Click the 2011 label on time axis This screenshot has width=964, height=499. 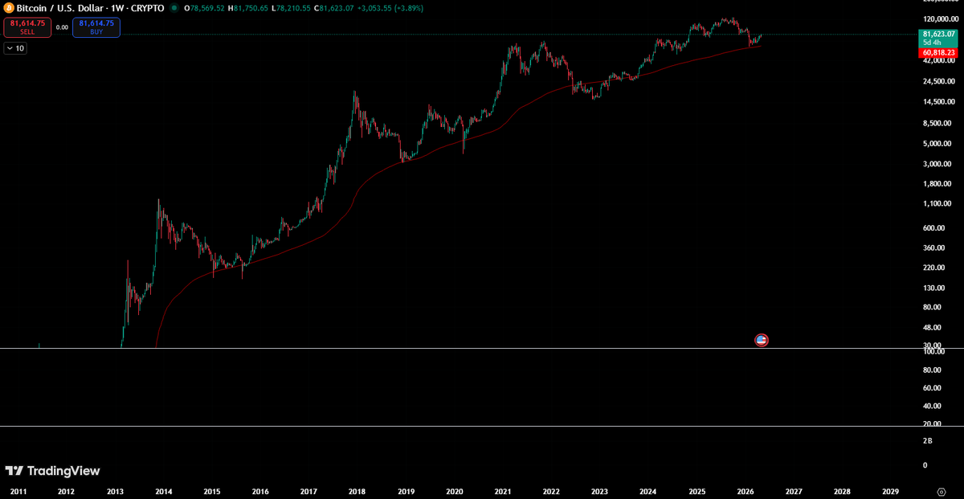point(18,490)
